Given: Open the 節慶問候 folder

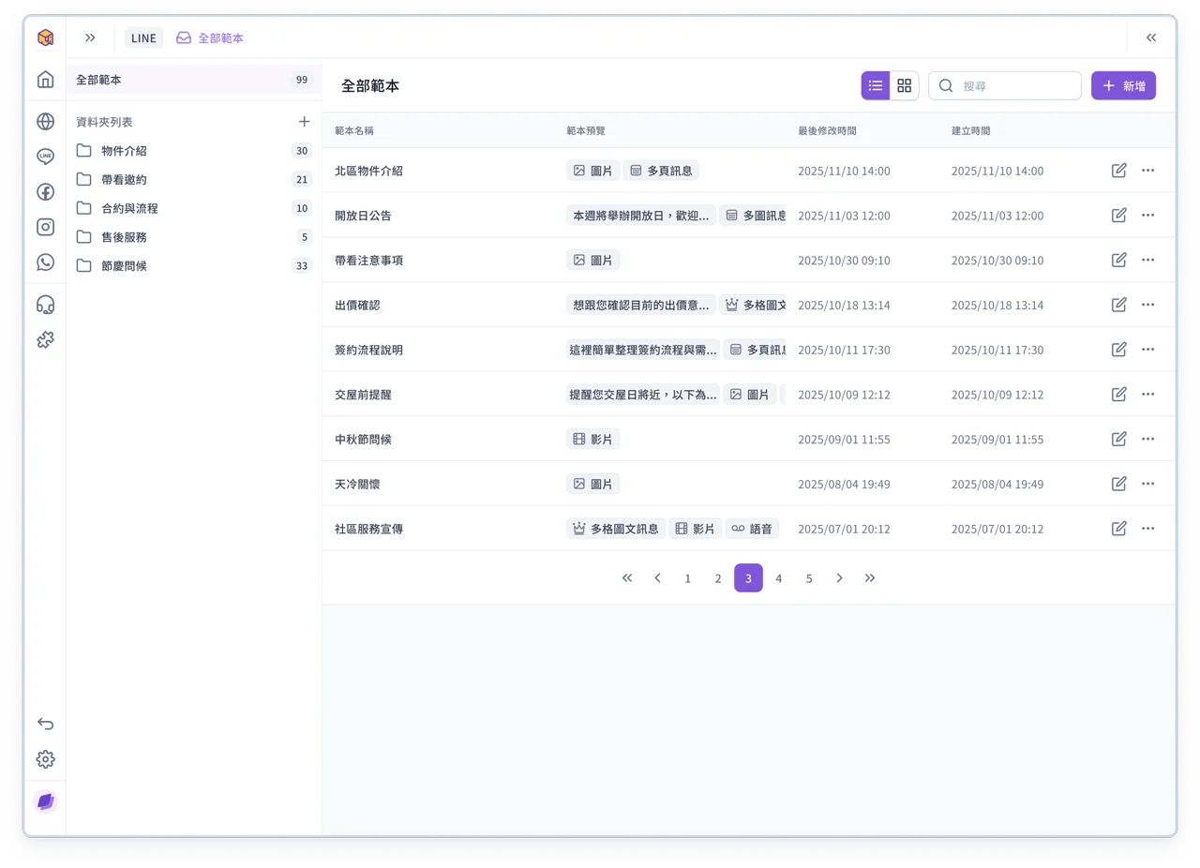Looking at the screenshot, I should tap(194, 265).
